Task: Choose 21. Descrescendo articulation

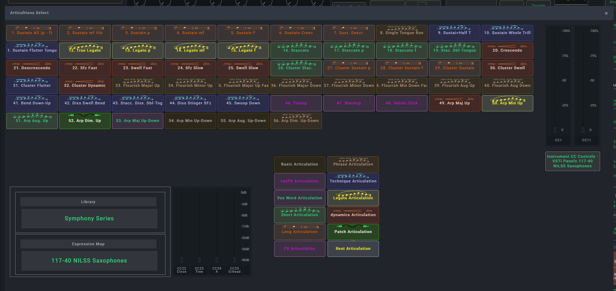Action: pyautogui.click(x=32, y=68)
